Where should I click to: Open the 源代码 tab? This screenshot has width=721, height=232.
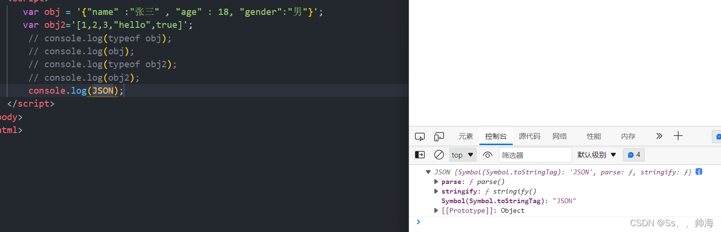pyautogui.click(x=529, y=136)
